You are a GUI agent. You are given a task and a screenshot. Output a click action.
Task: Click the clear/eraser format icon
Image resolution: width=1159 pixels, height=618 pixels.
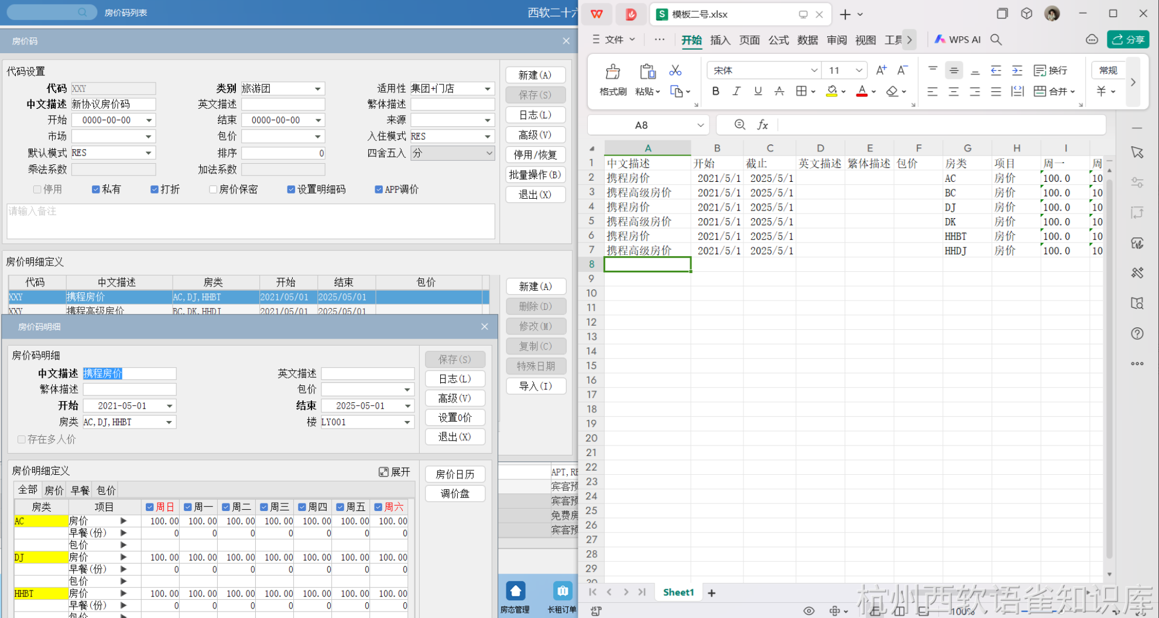891,91
